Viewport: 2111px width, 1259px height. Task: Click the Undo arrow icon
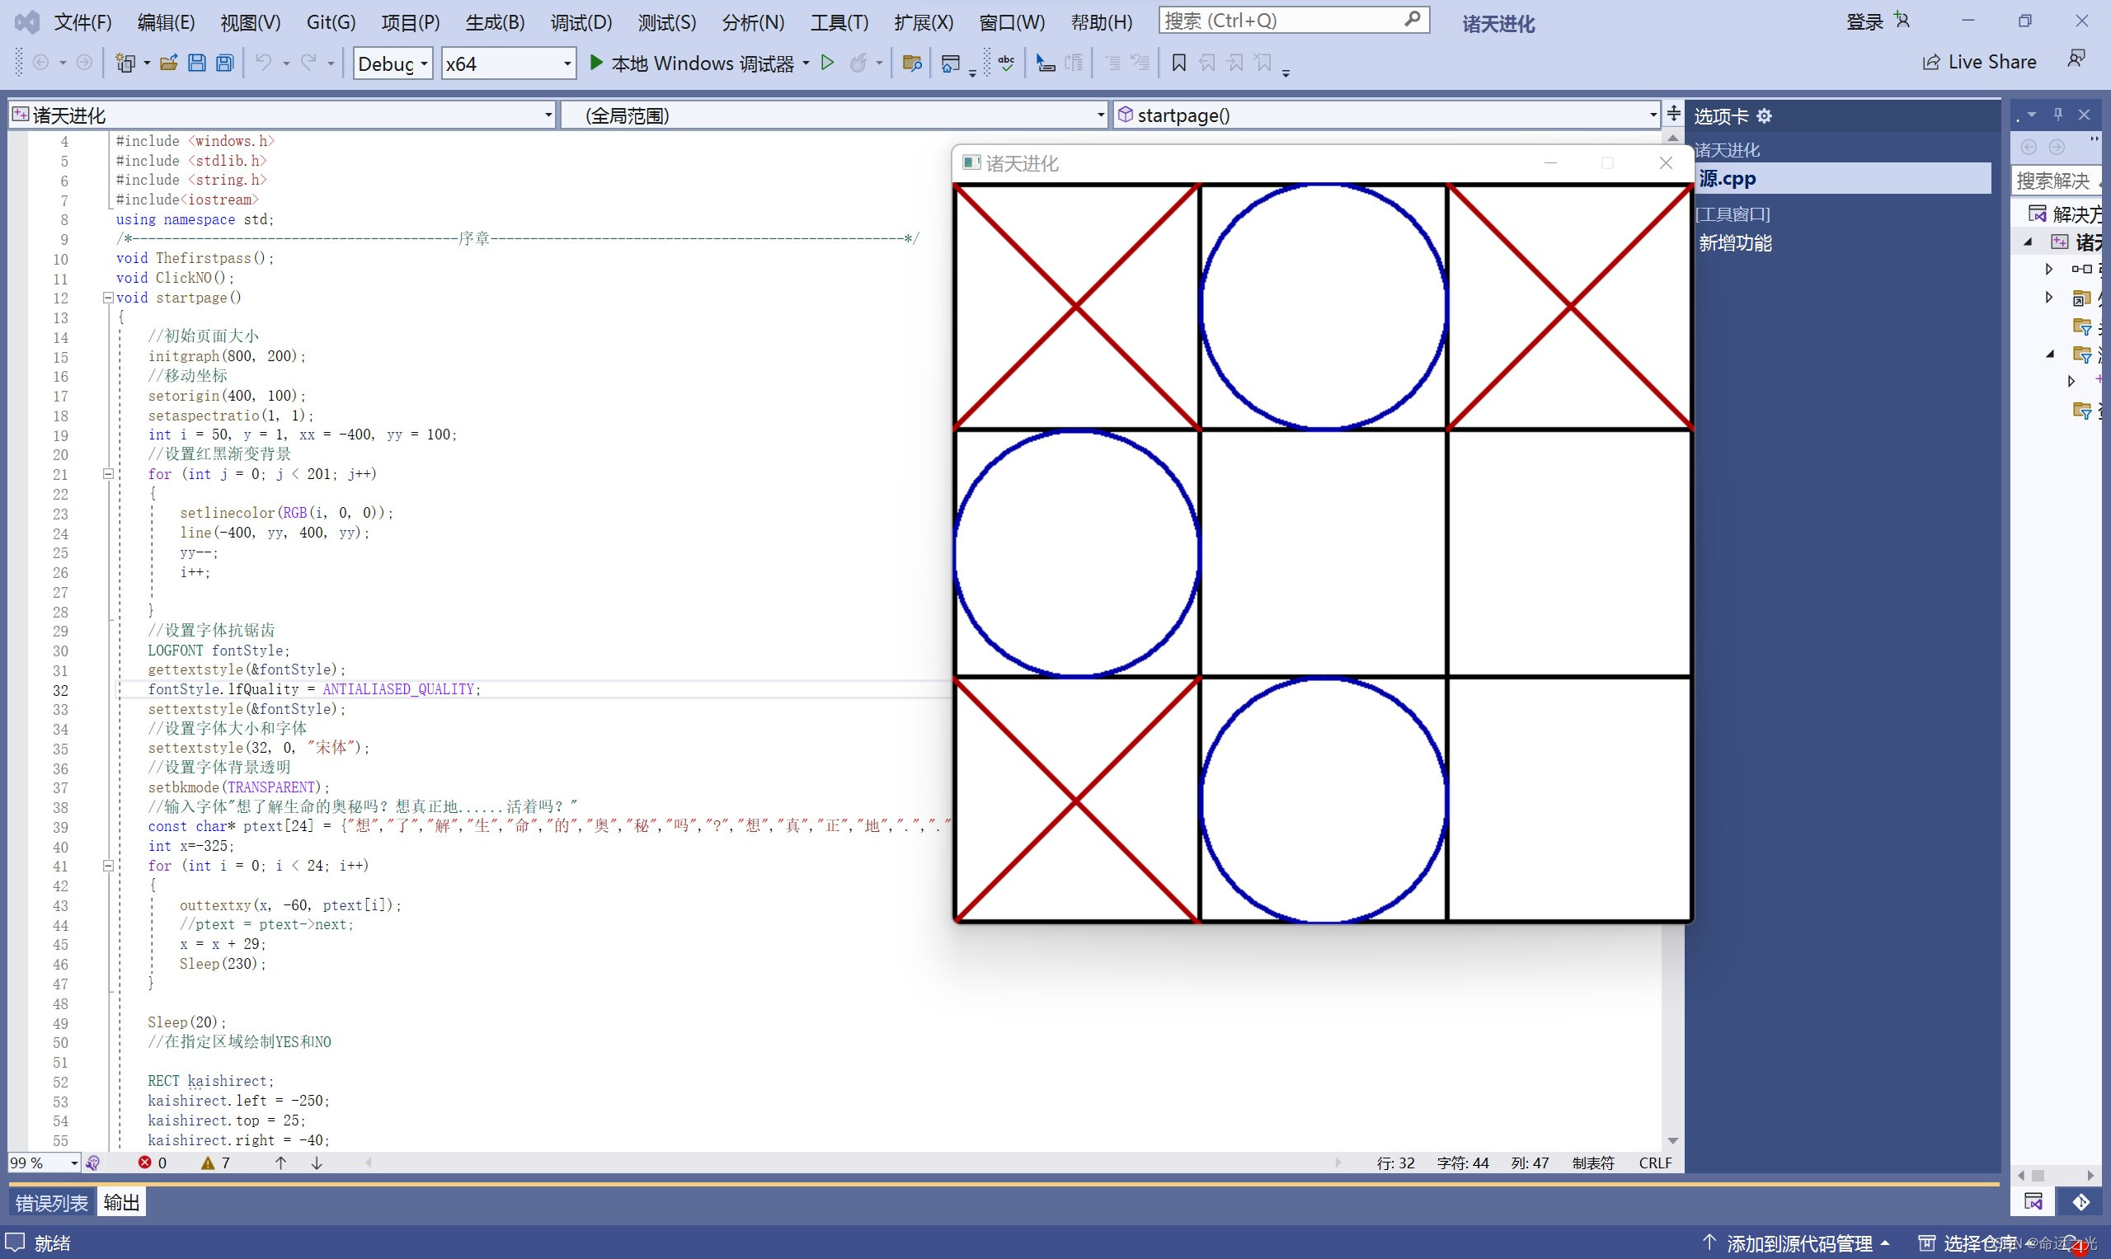pos(264,63)
